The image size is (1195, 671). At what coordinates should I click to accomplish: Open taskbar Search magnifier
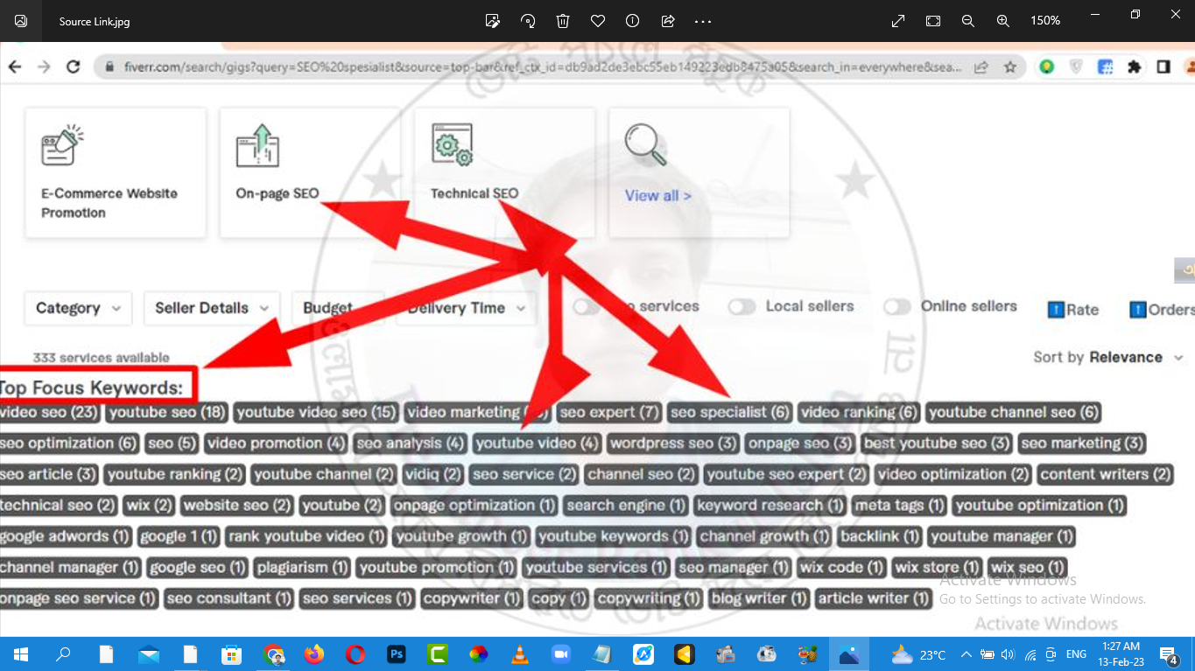click(x=63, y=654)
